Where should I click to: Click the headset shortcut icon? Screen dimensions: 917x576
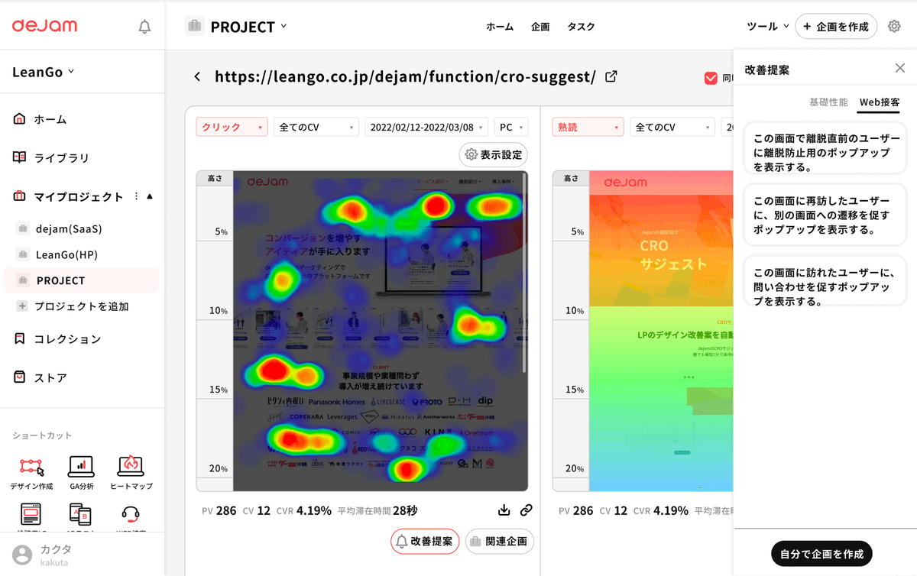pos(131,515)
